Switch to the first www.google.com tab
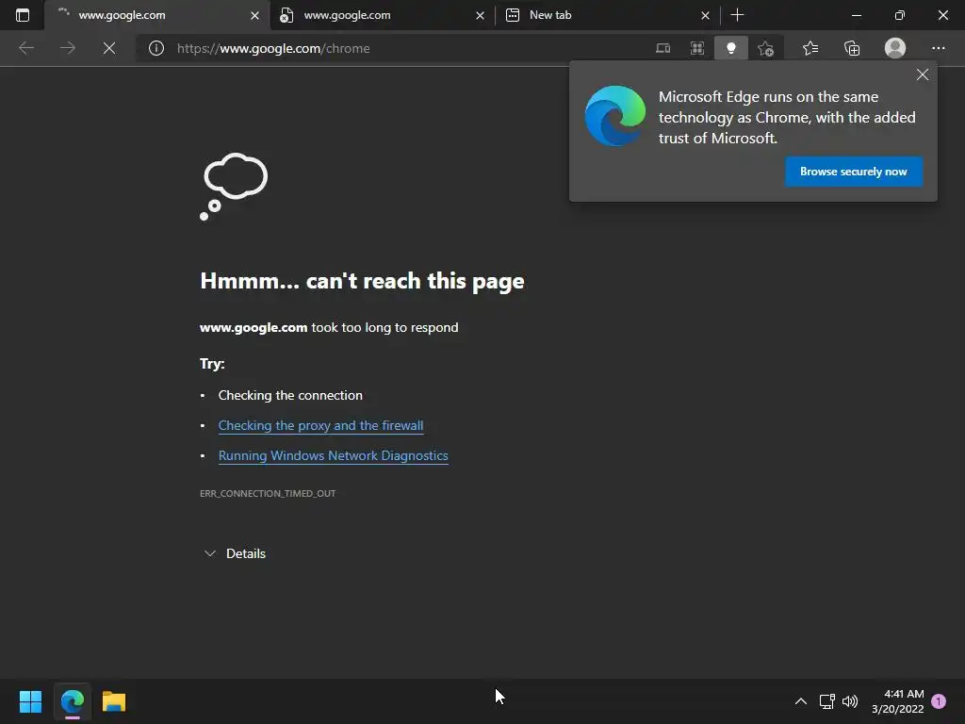The width and height of the screenshot is (965, 724). pyautogui.click(x=157, y=15)
